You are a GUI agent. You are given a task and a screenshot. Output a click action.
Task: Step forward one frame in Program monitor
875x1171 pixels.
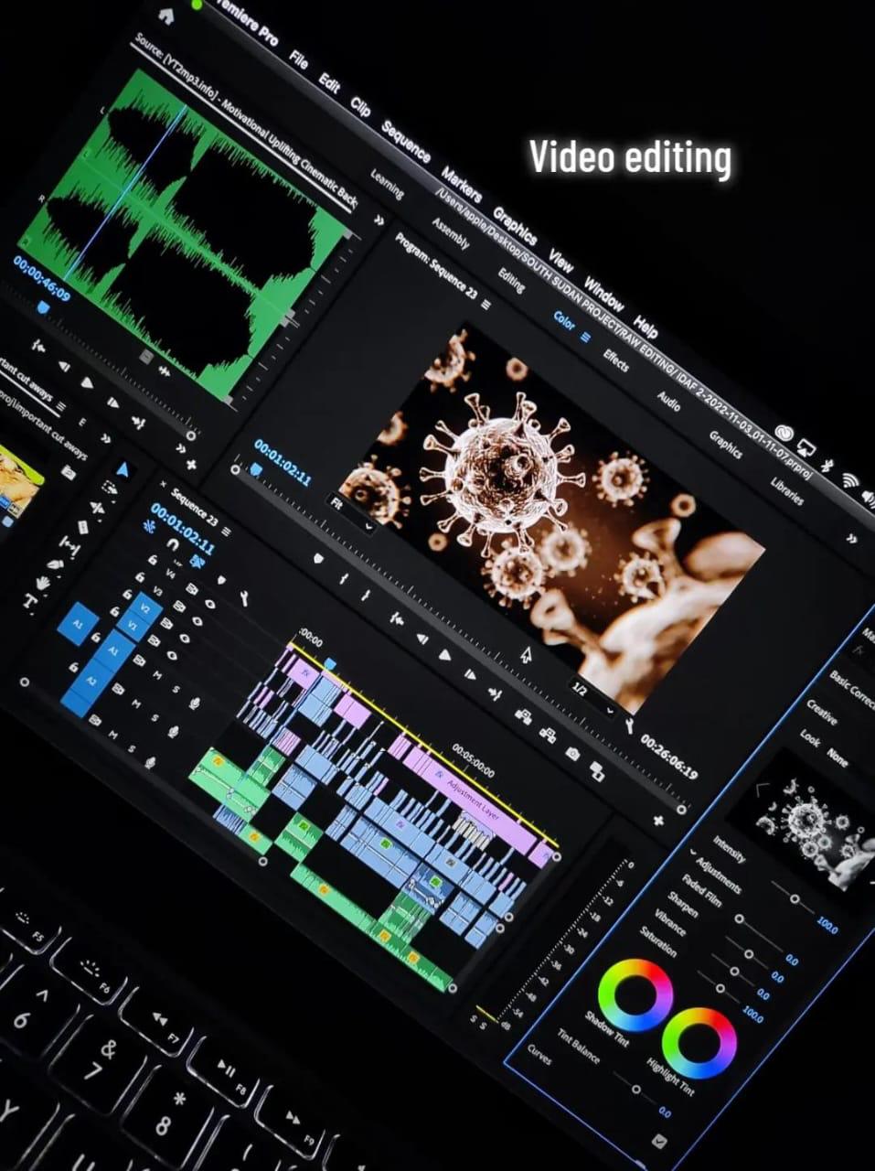469,675
